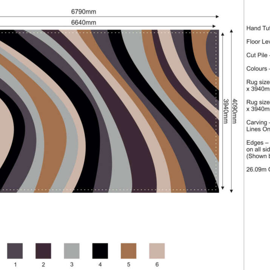Choose the black swatch numbered 4
270x270 pixels.
point(100,251)
